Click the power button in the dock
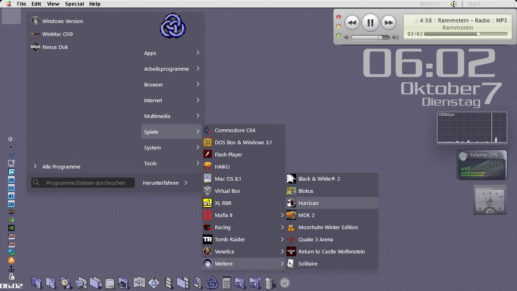The image size is (517, 291). pos(285,283)
